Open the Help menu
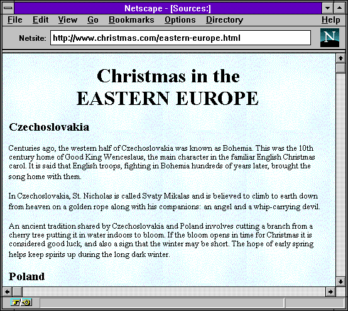The width and height of the screenshot is (348, 311). pos(330,20)
